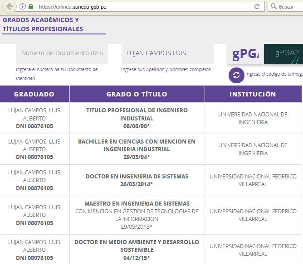The height and width of the screenshot is (264, 303).
Task: Click the date 29/05/2013*
Action: click(137, 227)
